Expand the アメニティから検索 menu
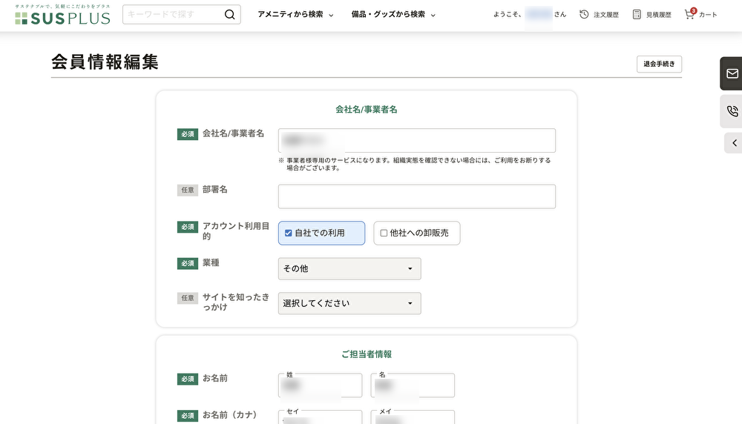Image resolution: width=742 pixels, height=424 pixels. point(295,15)
